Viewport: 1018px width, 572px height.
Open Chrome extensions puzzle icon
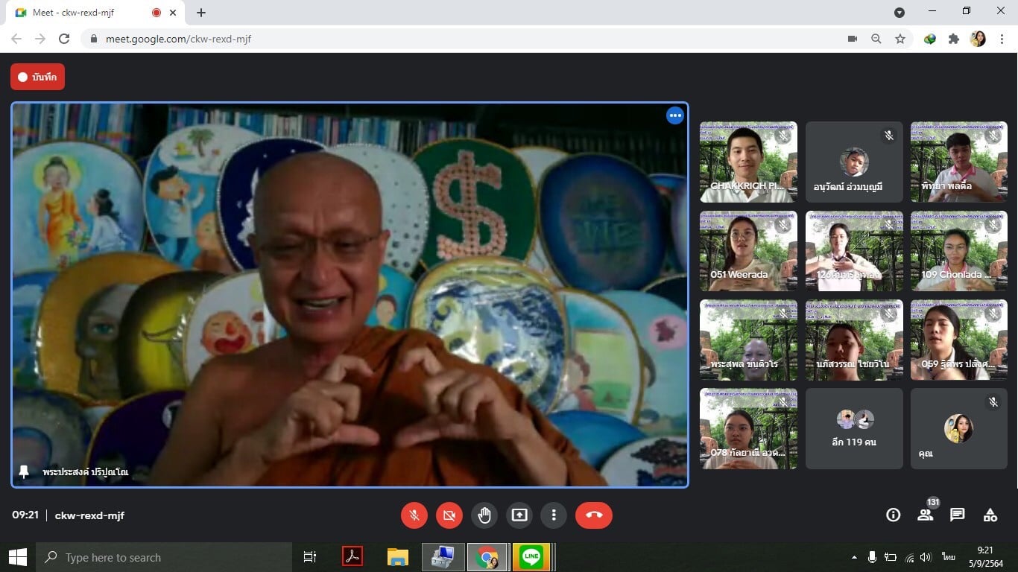coord(953,39)
